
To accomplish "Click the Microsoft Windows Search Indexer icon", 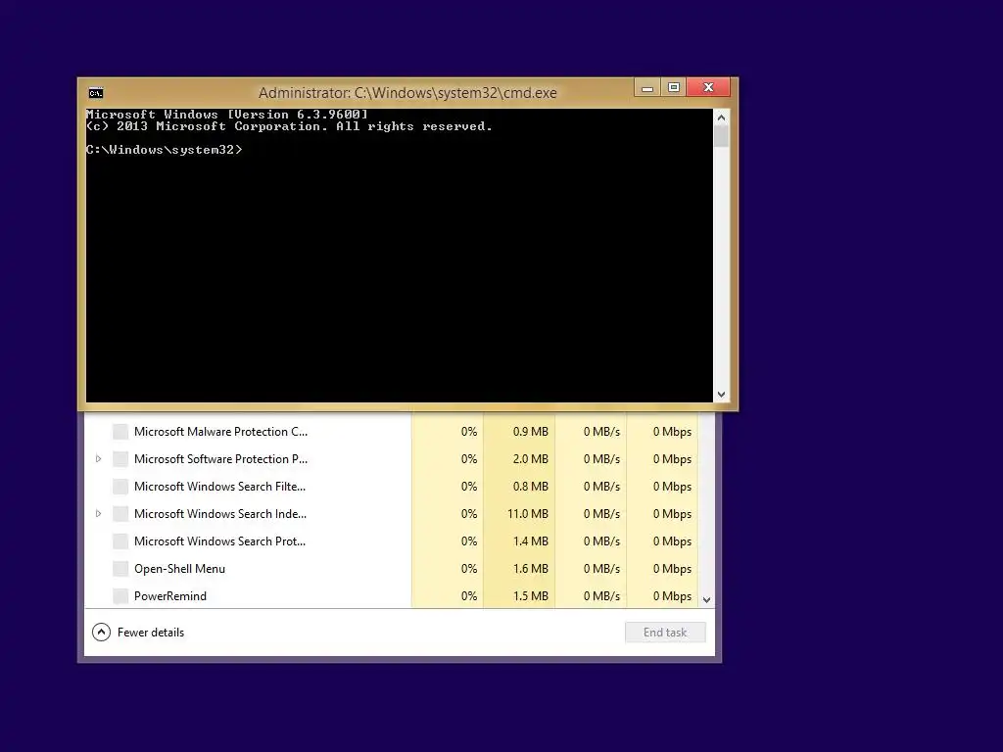I will point(120,513).
